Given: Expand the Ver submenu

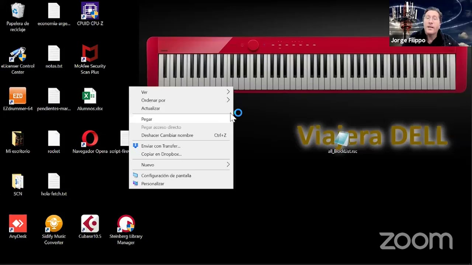Looking at the screenshot, I should click(x=181, y=92).
